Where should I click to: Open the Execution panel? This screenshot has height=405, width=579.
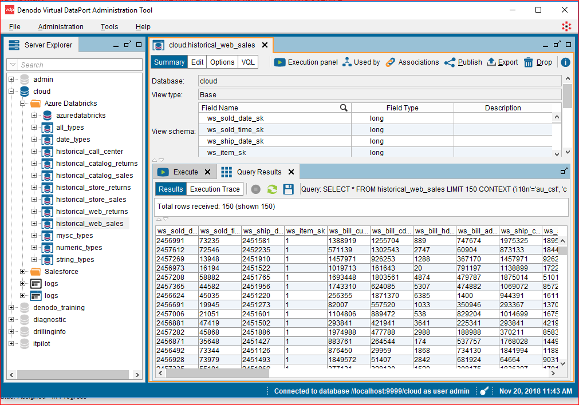(x=306, y=62)
